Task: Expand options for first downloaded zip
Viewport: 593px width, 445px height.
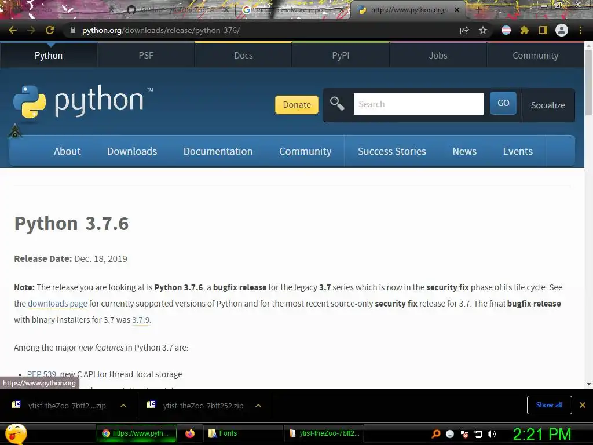Action: (x=123, y=406)
